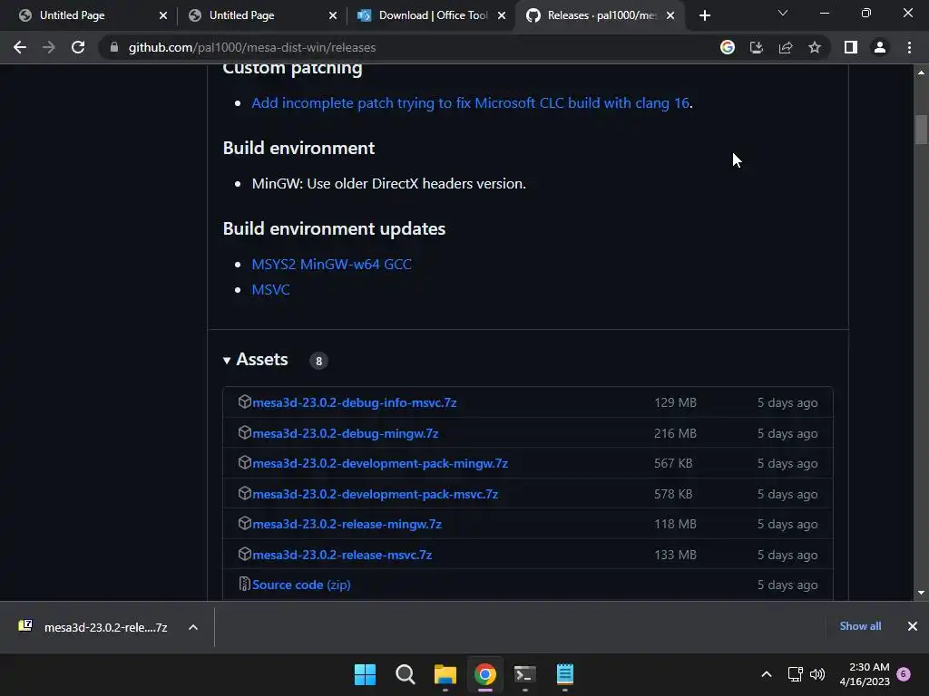Open the Chrome three-dot menu

pos(909,47)
